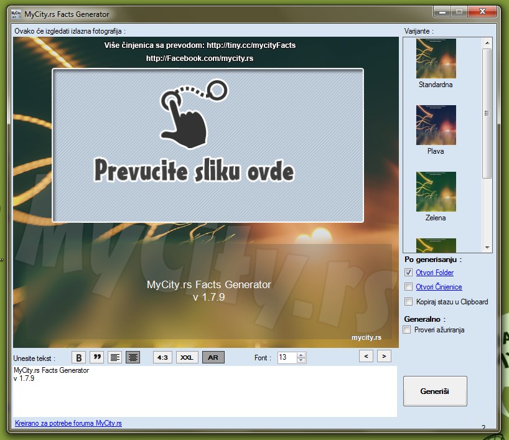This screenshot has width=509, height=440.
Task: Select the Standardna variant thumbnail
Action: click(436, 59)
